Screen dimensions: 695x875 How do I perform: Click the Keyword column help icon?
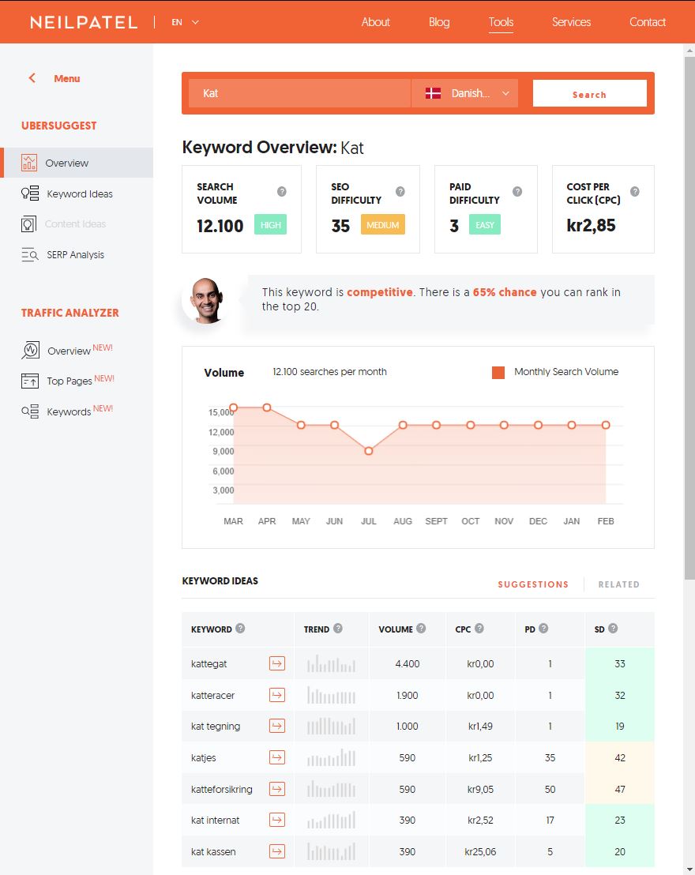pos(240,629)
